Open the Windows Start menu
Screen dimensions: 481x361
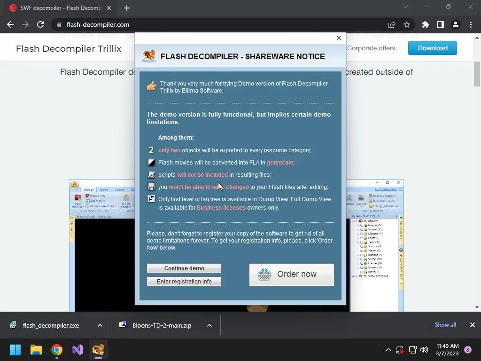15,350
